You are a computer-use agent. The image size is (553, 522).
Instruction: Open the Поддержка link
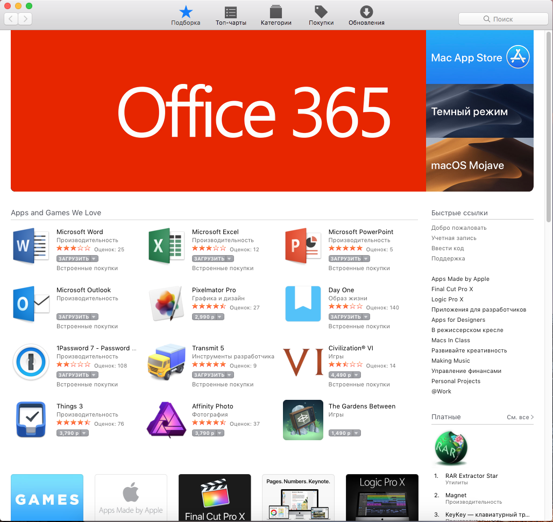pos(448,258)
